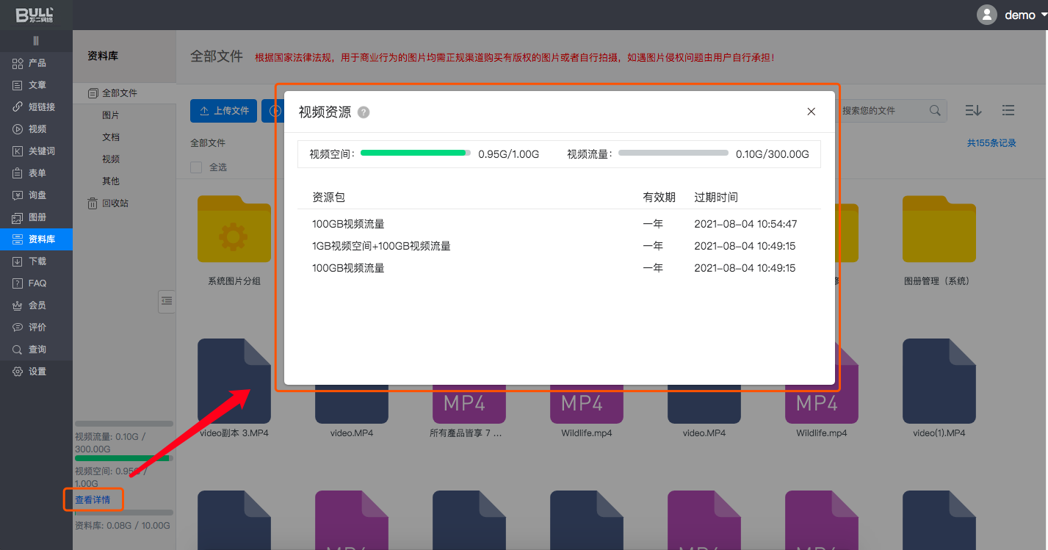Switch to list view icon
This screenshot has height=550, width=1048.
[1008, 110]
